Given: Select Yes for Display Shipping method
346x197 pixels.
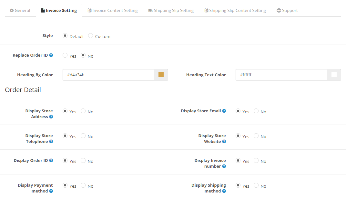Looking at the screenshot, I should pyautogui.click(x=238, y=185).
